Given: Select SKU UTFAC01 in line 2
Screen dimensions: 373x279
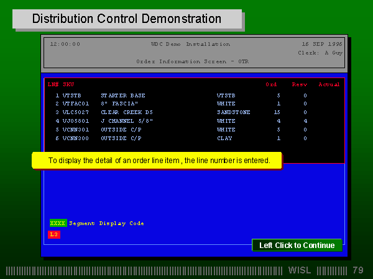Looking at the screenshot, I should (x=76, y=104).
